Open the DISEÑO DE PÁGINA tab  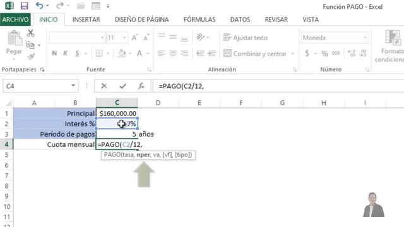141,20
